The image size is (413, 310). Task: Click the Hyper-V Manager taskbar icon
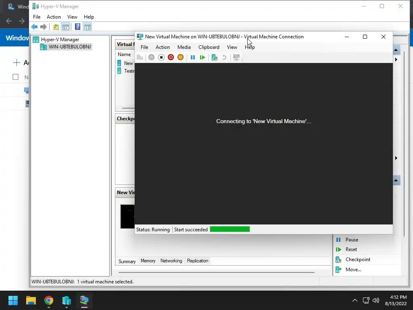(84, 300)
